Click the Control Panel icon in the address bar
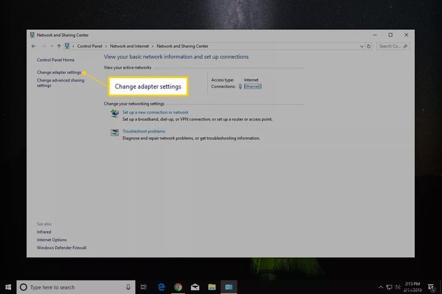This screenshot has height=294, width=442. (67, 46)
